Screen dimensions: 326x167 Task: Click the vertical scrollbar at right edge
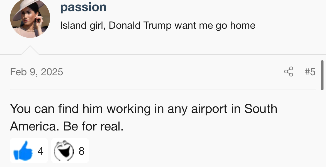pyautogui.click(x=322, y=75)
